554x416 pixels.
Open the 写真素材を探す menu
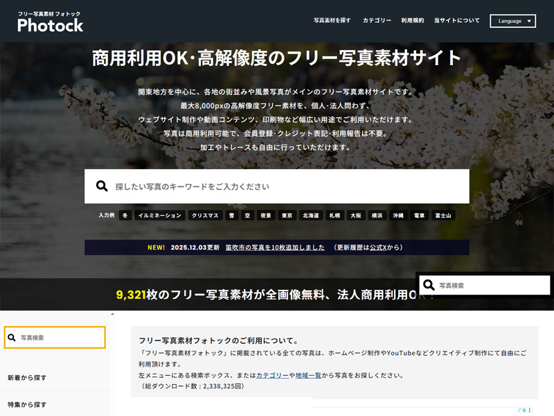click(x=332, y=21)
